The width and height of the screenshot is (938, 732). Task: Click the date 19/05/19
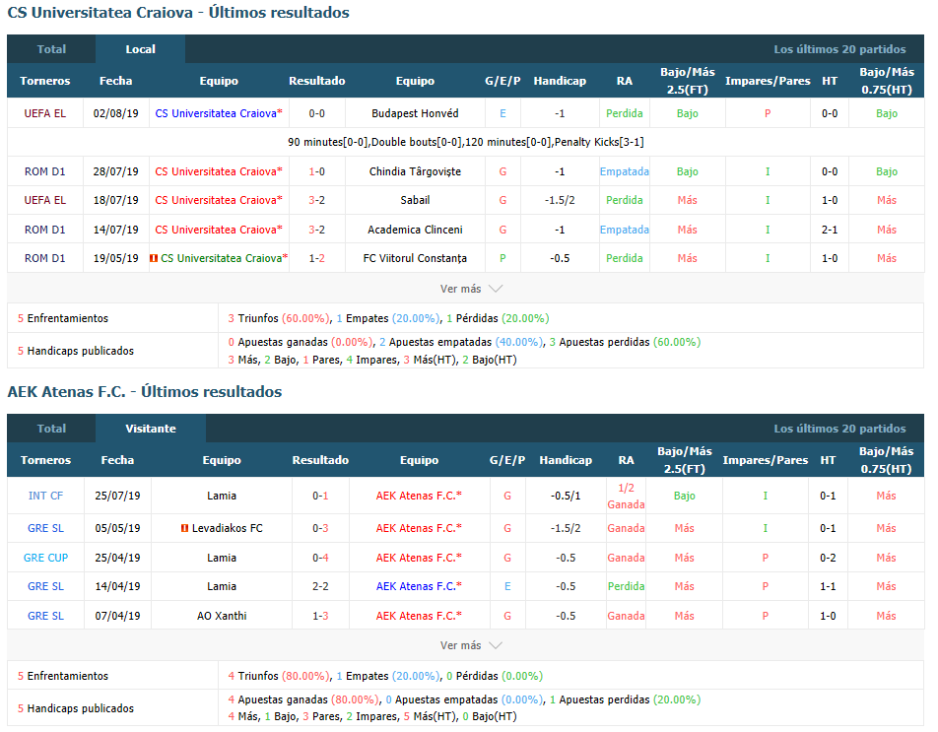point(115,258)
